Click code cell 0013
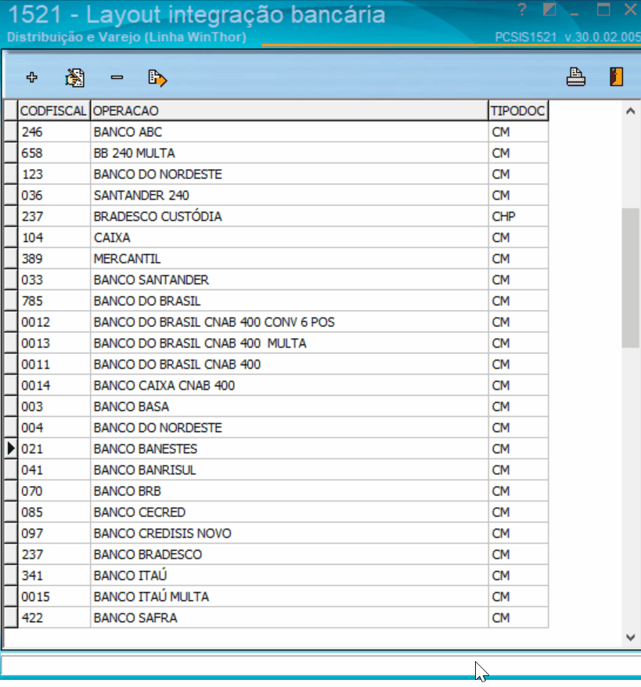Viewport: 641px width, 687px height. pyautogui.click(x=54, y=343)
